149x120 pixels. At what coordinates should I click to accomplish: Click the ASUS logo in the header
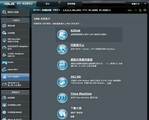tap(9, 4)
